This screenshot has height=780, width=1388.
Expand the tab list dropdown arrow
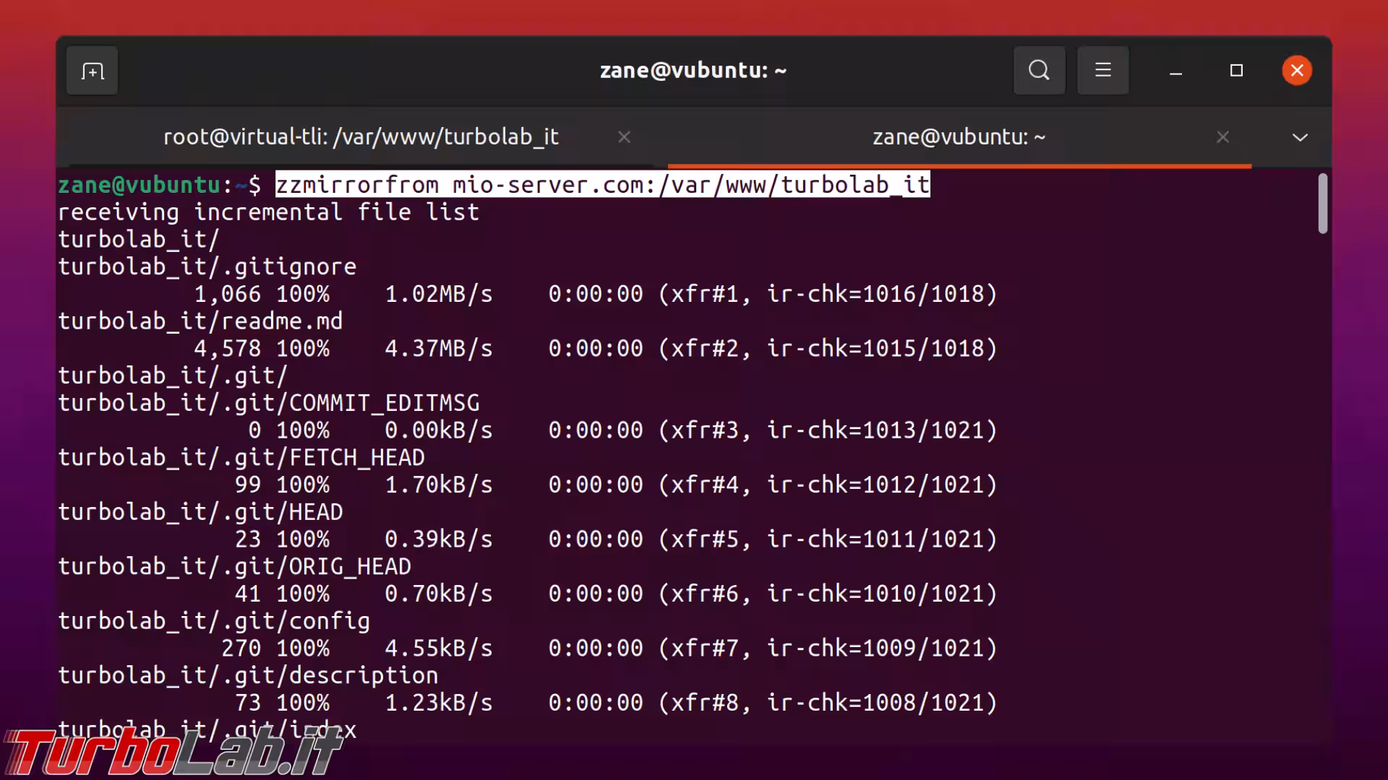[x=1300, y=137]
